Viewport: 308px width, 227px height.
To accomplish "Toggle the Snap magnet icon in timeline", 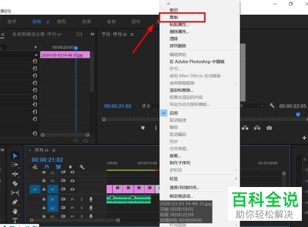I will 47,167.
